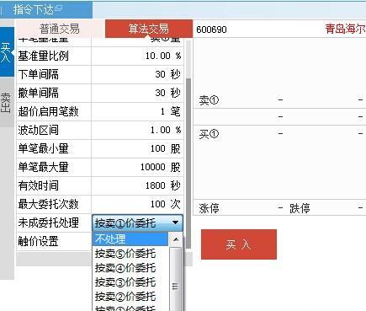Click the pop-out icon beside 指令下达
Viewport: 366px width, 311px height.
pyautogui.click(x=59, y=8)
